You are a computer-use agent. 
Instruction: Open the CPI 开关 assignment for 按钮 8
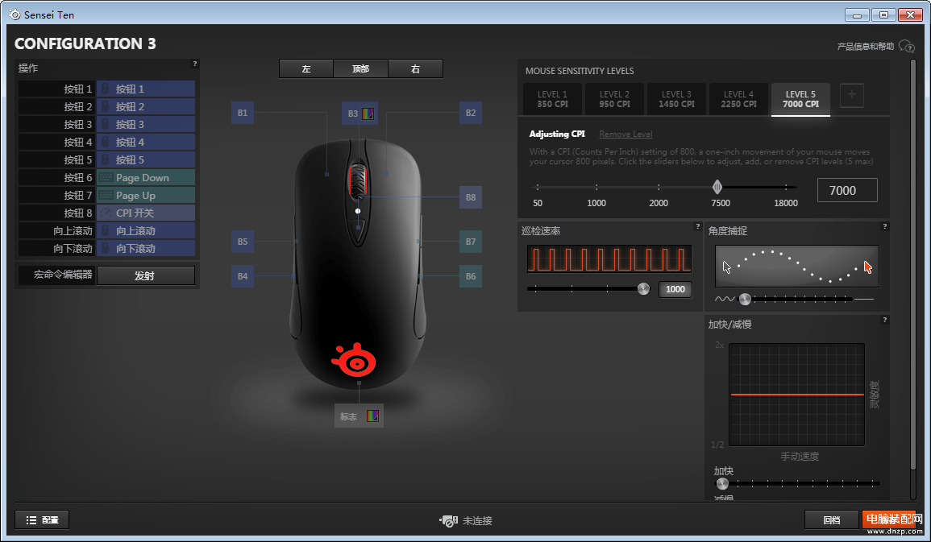(146, 213)
